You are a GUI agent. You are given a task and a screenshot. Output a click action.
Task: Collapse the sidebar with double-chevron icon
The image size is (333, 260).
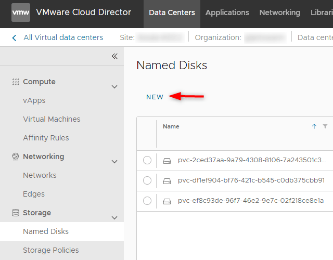[x=114, y=56]
